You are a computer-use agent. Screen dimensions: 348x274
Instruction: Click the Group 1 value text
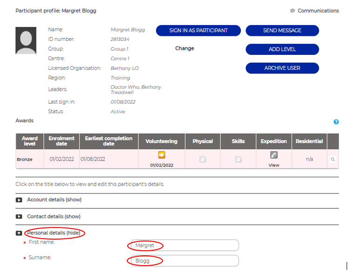[x=119, y=49]
